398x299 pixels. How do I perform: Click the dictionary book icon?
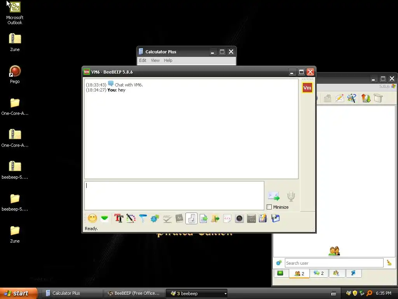click(x=179, y=218)
